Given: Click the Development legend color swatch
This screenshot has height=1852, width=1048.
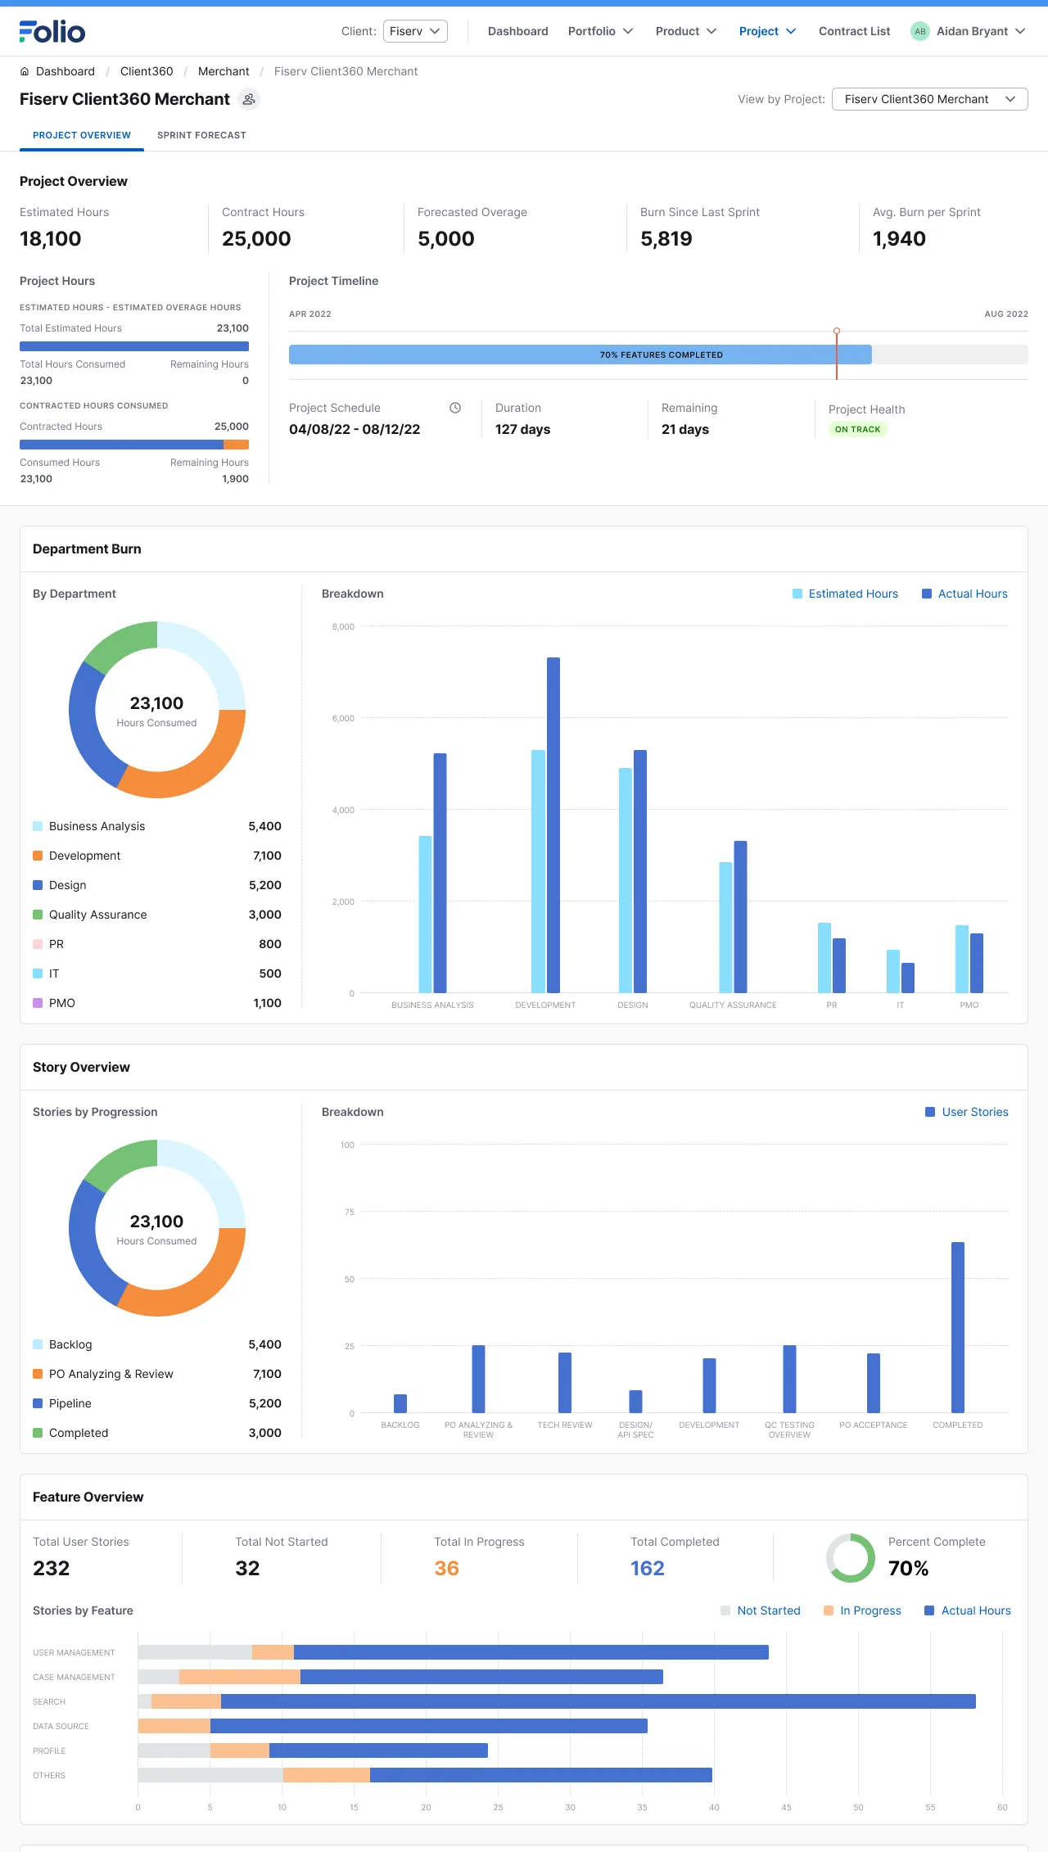Looking at the screenshot, I should [x=38, y=856].
